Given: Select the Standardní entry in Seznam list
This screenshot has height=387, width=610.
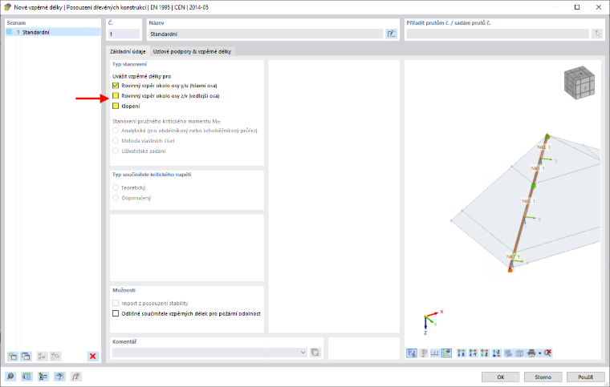Looking at the screenshot, I should click(53, 32).
